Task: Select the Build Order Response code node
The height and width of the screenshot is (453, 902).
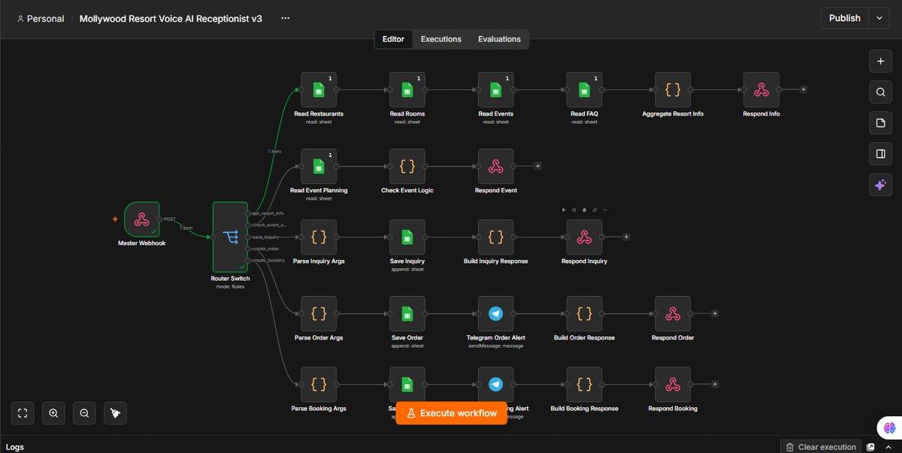Action: click(x=584, y=314)
